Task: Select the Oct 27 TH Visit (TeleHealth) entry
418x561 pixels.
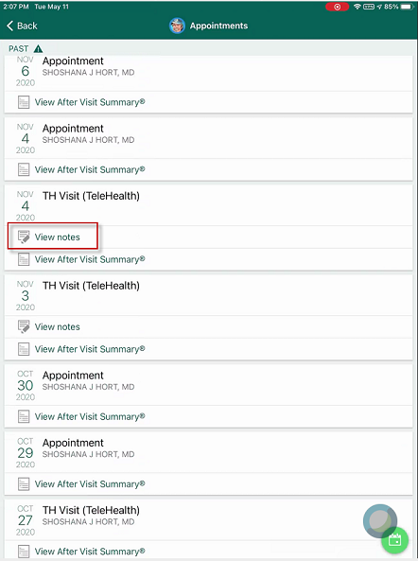Action: coord(208,520)
